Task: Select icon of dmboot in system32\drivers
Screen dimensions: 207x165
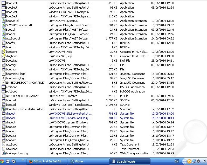Action: pyautogui.click(x=4, y=122)
